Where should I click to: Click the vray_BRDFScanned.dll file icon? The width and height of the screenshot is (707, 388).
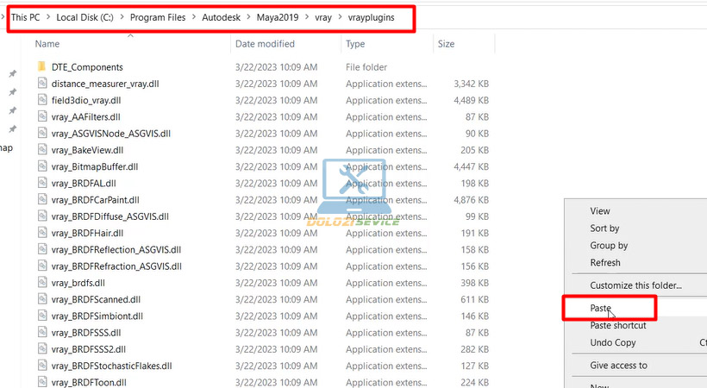pos(42,299)
